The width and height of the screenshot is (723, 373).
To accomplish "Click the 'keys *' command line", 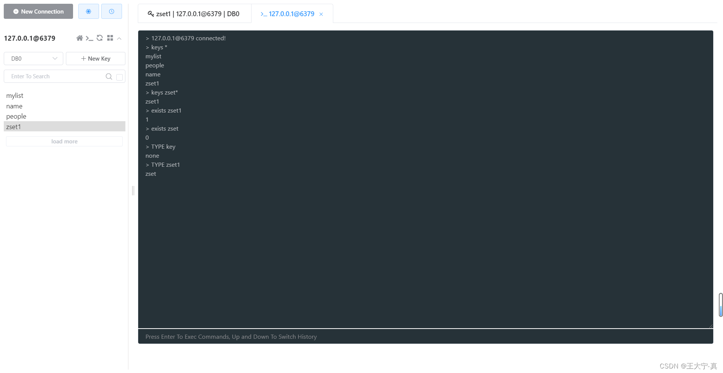I will 156,47.
